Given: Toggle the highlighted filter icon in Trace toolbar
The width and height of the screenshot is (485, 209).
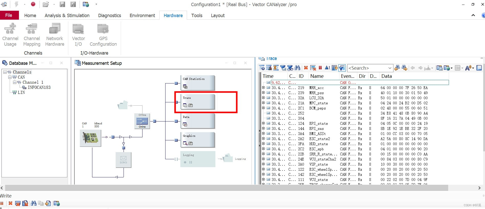Looking at the screenshot, I should click(x=342, y=68).
